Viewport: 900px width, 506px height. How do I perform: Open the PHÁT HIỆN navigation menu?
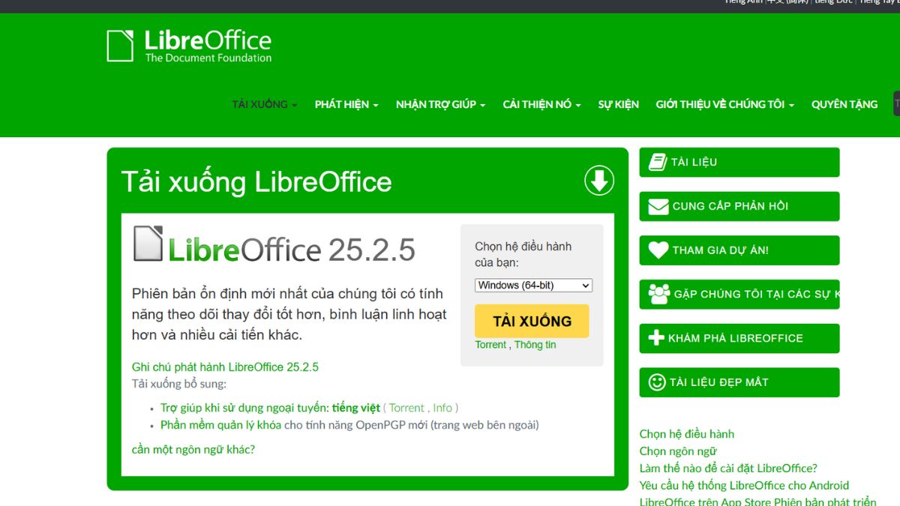346,104
